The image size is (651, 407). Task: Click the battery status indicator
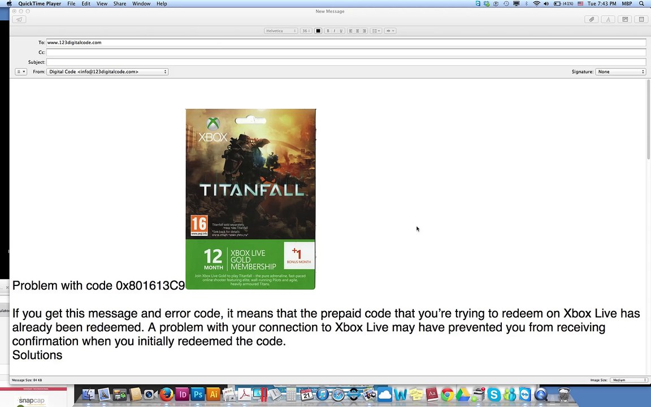tap(563, 3)
